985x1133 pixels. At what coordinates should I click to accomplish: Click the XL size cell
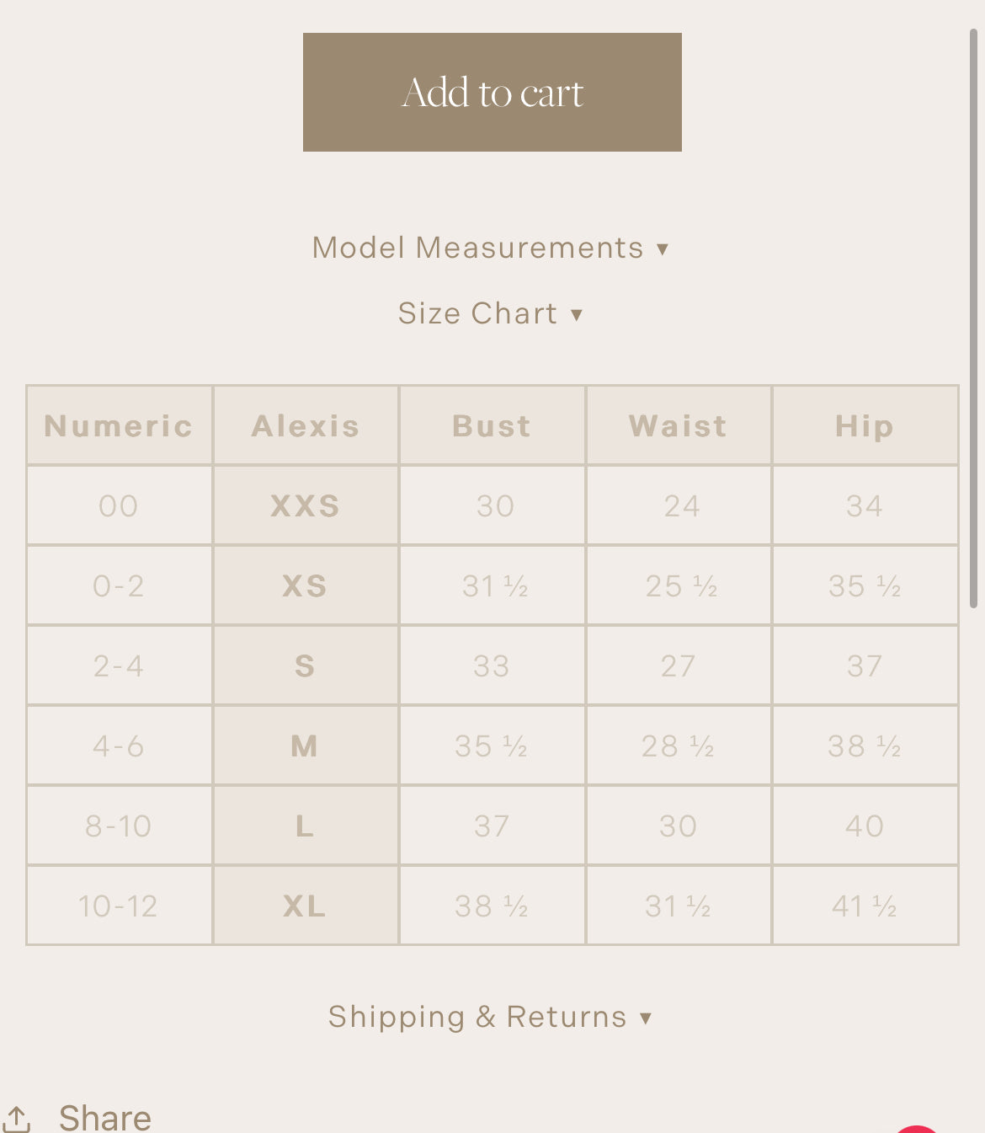click(x=306, y=906)
